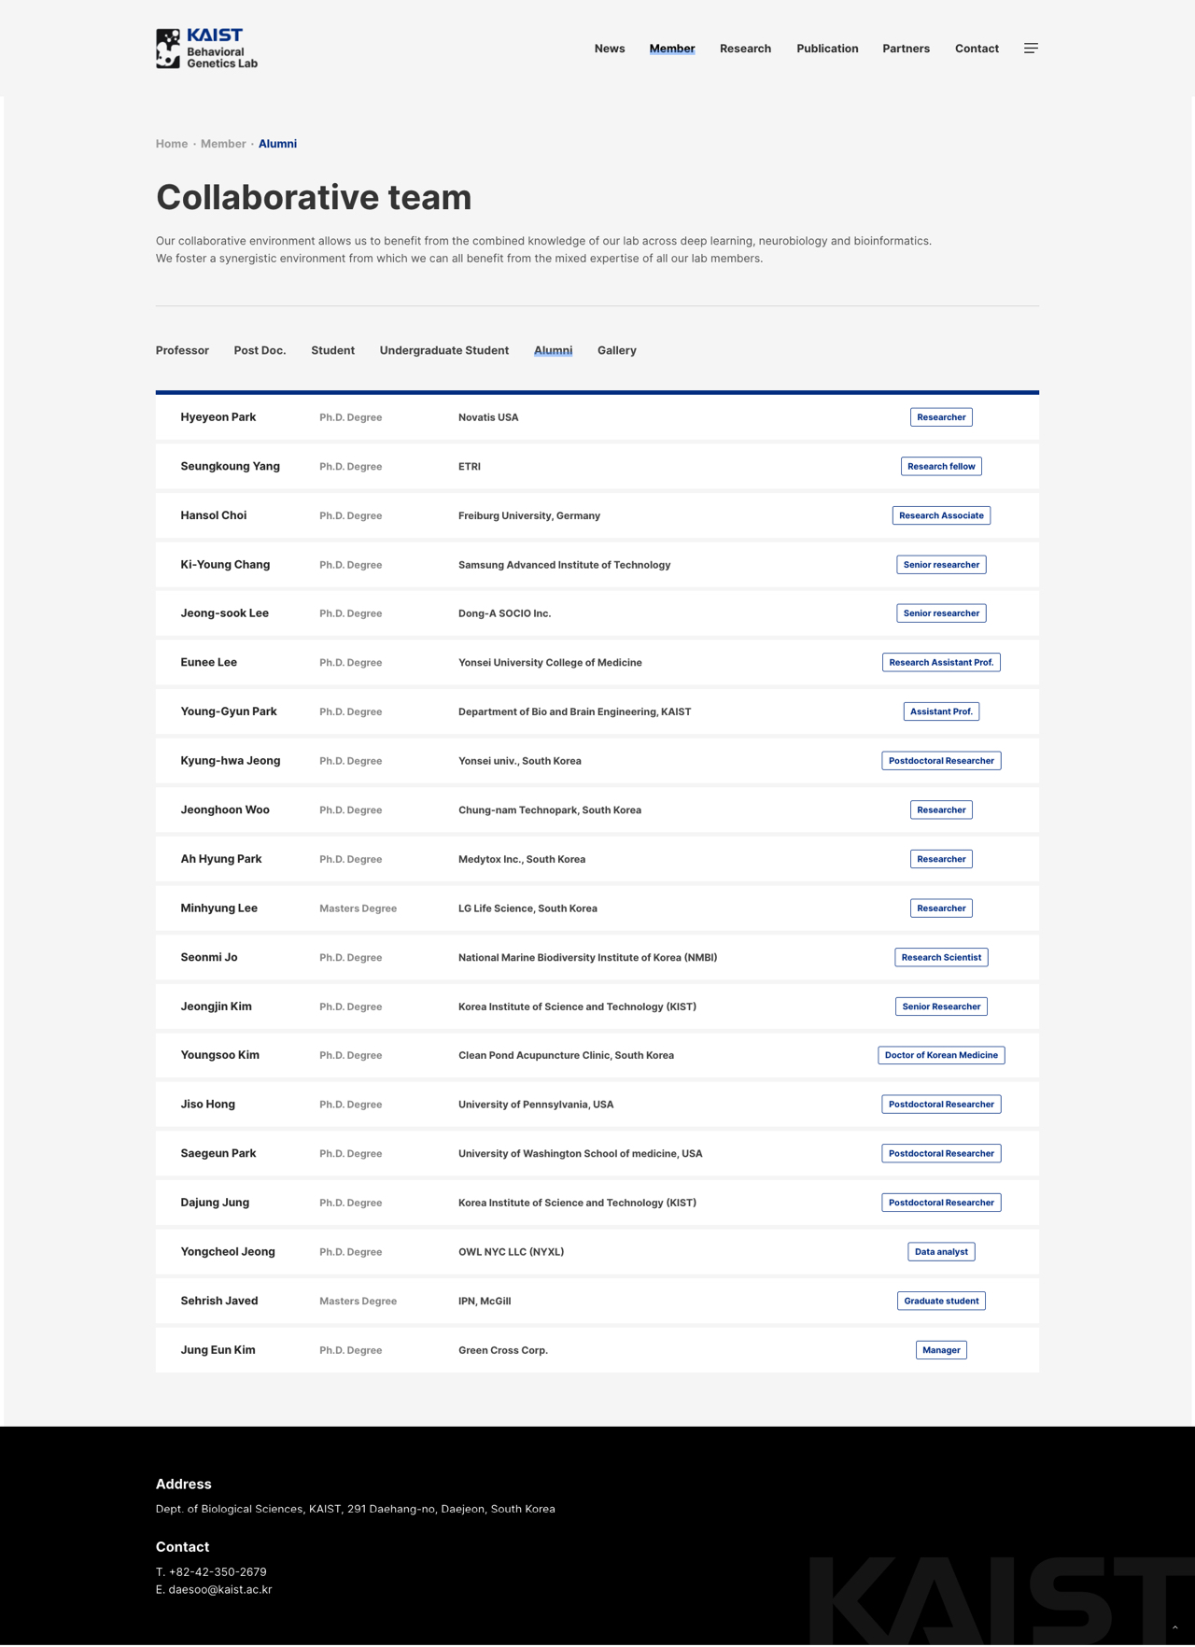Click Member in the breadcrumb

pos(223,144)
